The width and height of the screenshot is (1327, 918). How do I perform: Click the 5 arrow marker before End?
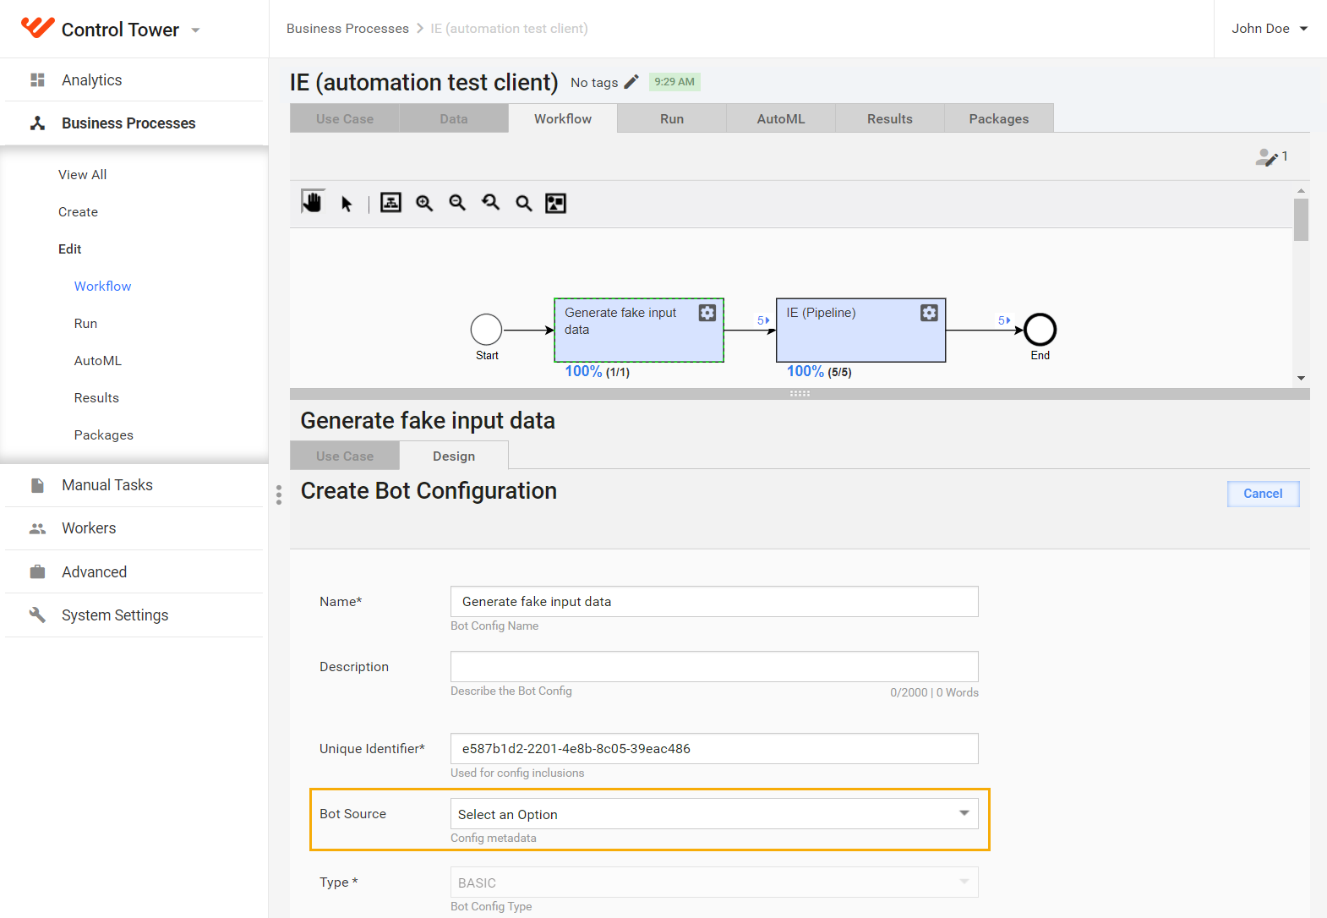pos(1004,320)
